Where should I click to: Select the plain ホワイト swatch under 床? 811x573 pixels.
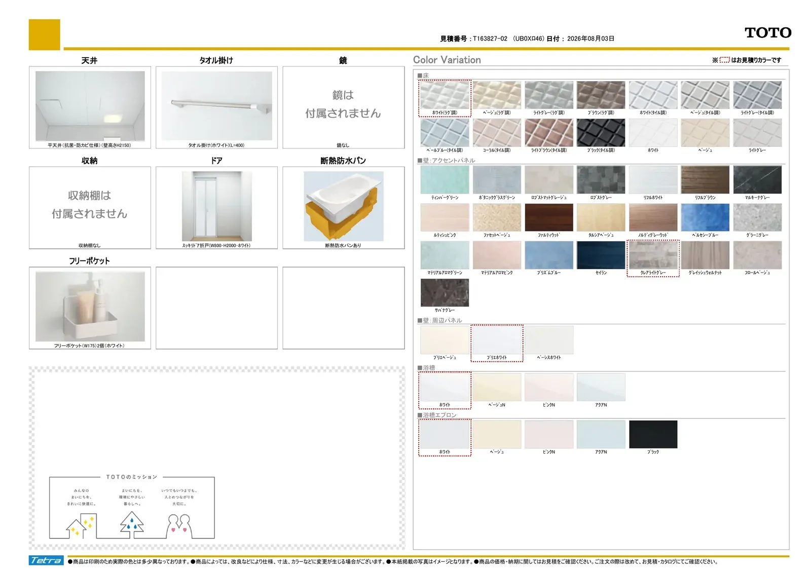[653, 133]
